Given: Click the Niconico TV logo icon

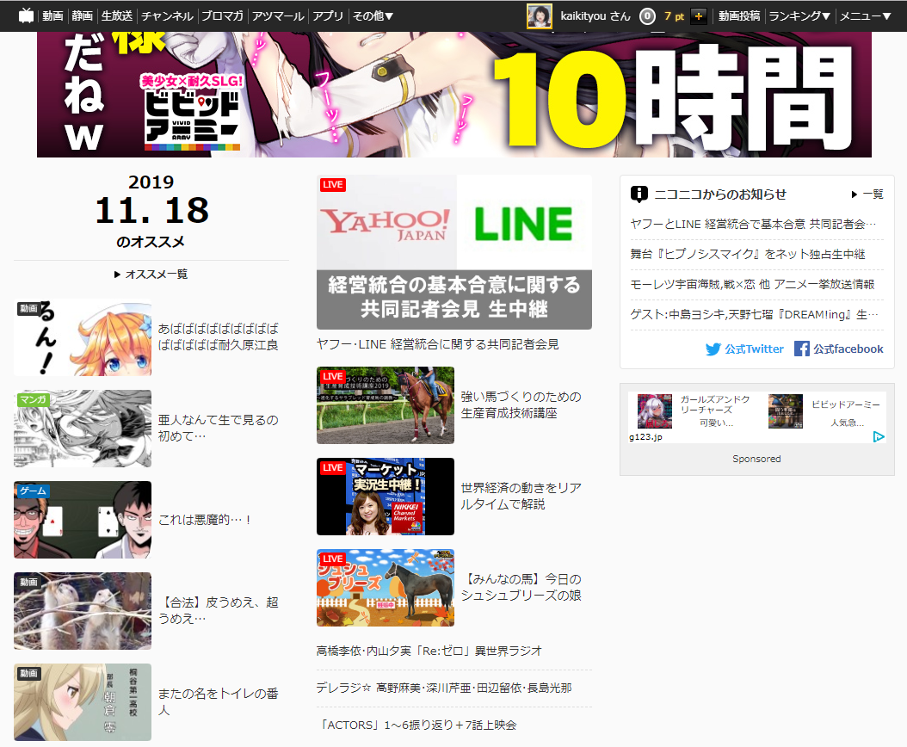Looking at the screenshot, I should pos(26,15).
